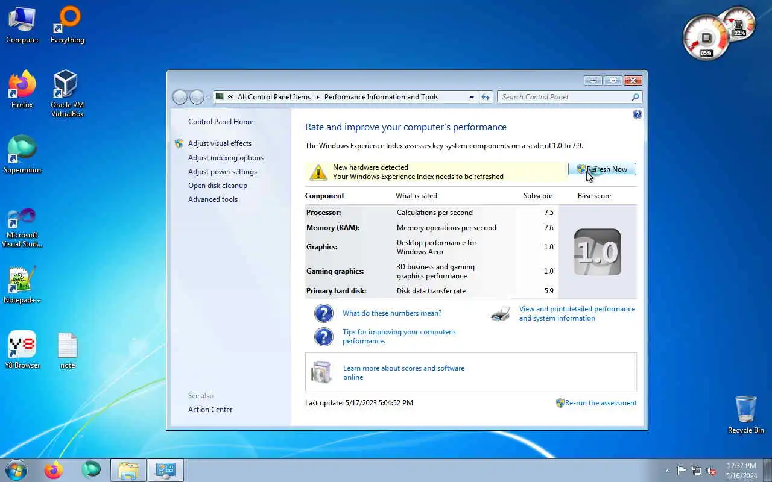Open Advanced tools link

tap(213, 199)
